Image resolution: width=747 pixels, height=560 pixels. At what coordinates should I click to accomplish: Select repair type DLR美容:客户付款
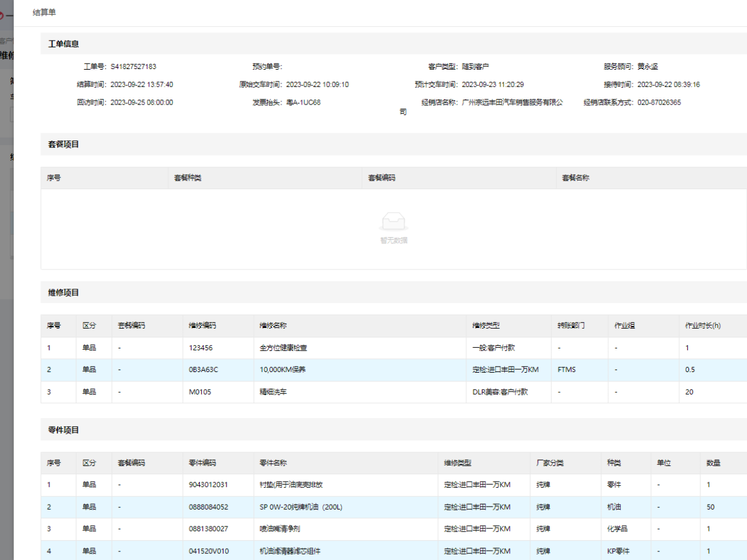click(x=500, y=392)
